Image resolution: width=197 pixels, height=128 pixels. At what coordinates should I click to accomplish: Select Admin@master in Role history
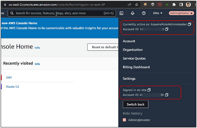139,120
